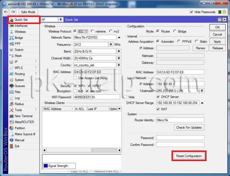Open Wireless antenna icon in sidebar
This screenshot has width=230, height=176.
pyautogui.click(x=12, y=32)
